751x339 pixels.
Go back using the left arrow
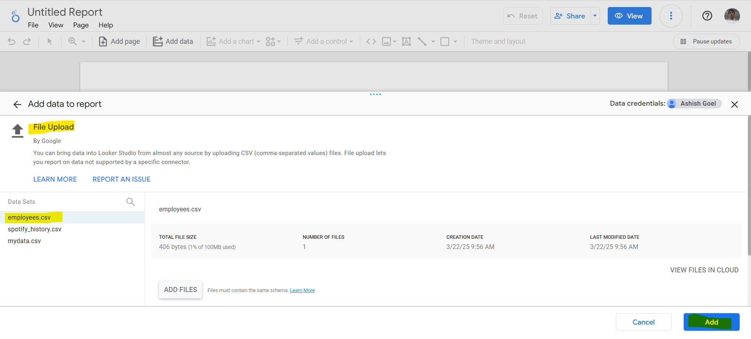[x=17, y=104]
